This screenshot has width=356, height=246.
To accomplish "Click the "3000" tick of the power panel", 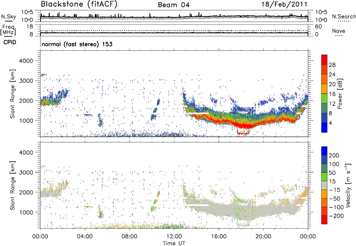I will point(26,81).
